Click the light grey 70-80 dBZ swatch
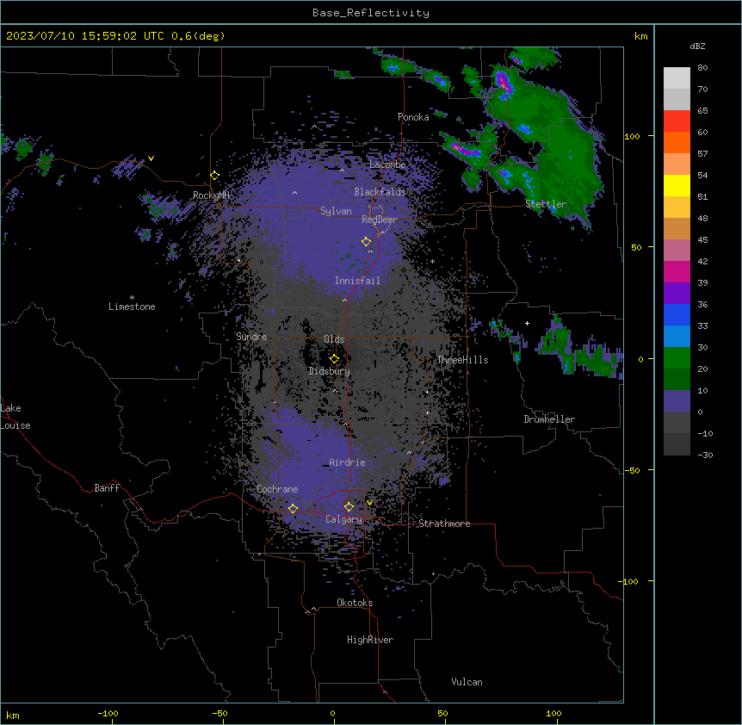 pos(677,78)
